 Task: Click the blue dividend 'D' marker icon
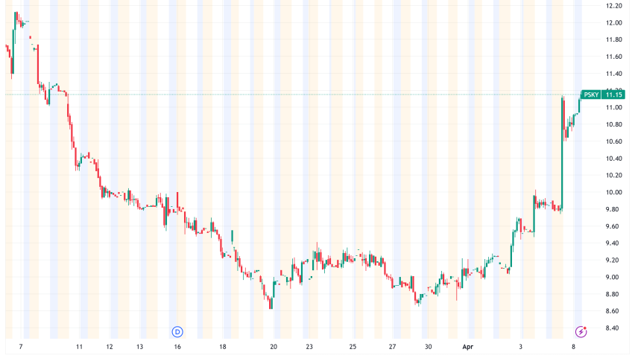pos(177,330)
